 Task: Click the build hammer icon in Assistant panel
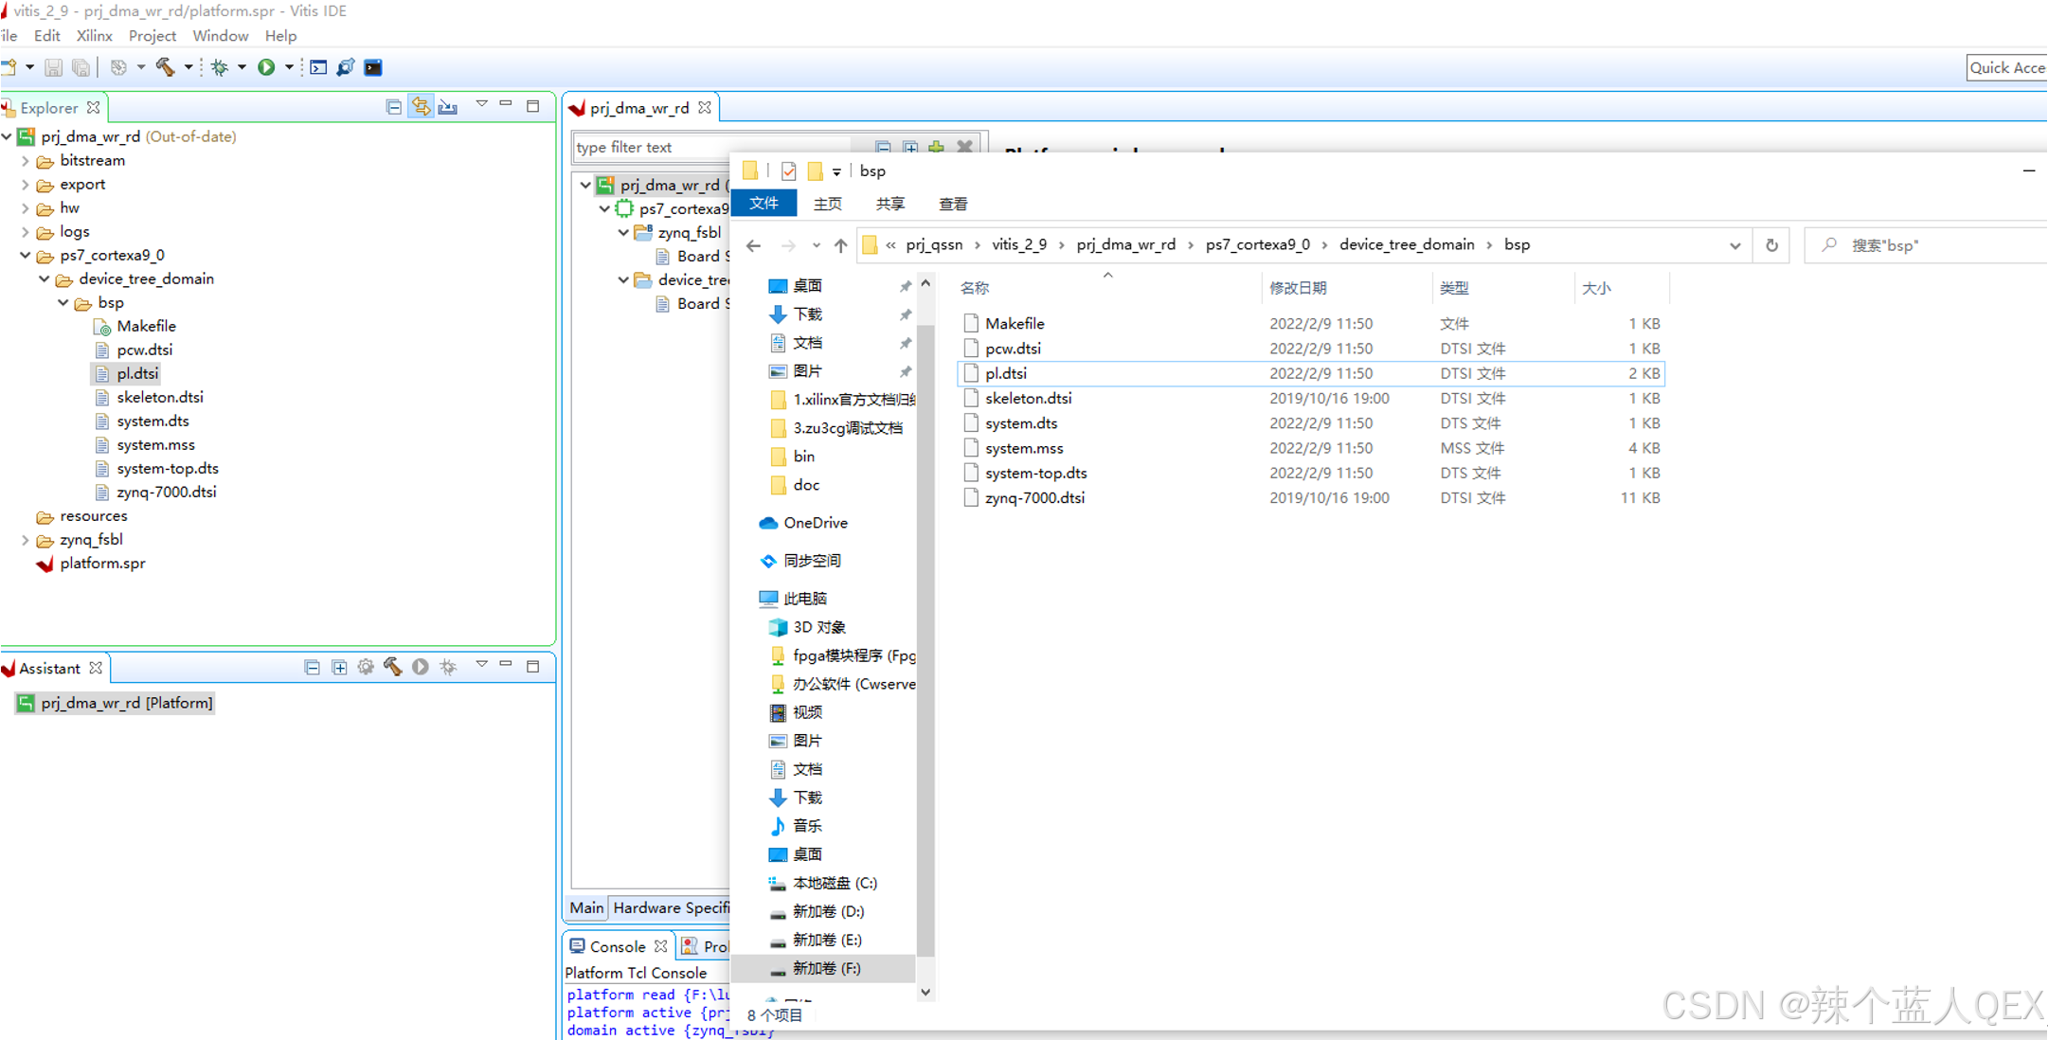click(392, 668)
